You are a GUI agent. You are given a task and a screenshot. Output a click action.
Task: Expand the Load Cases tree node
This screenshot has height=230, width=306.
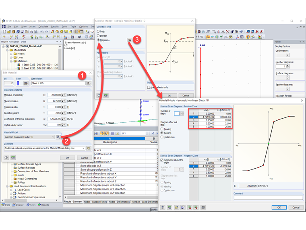11,190
